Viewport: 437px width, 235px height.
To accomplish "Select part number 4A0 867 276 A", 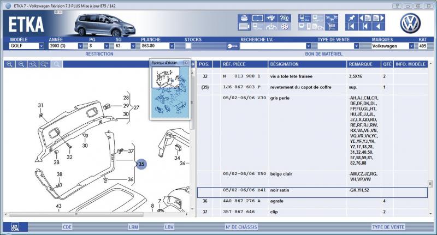I will [x=241, y=201].
